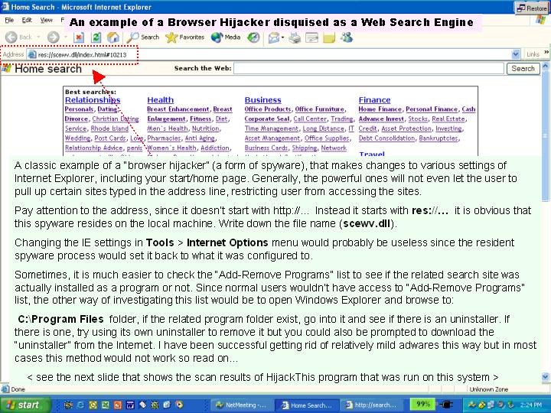Click the Debt Consolidation link

click(x=386, y=138)
